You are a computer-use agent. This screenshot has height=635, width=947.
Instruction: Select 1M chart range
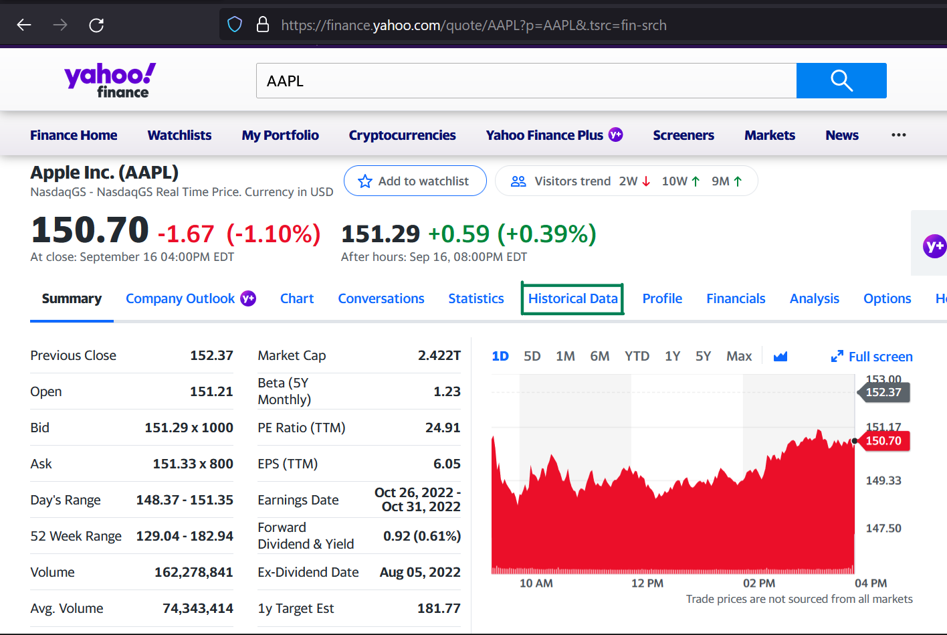(565, 356)
